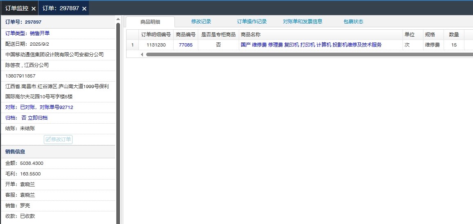The image size is (473, 224).
Task: Open the 商品明细 tab
Action: 150,22
